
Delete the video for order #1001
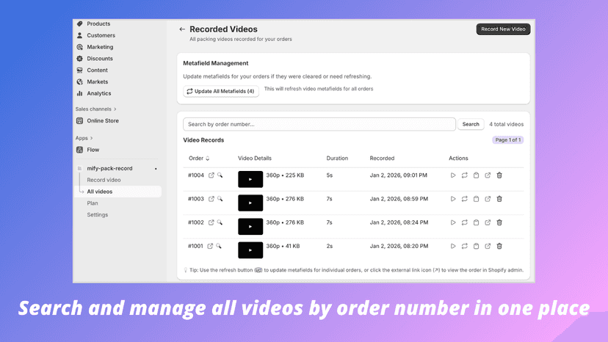coord(499,246)
